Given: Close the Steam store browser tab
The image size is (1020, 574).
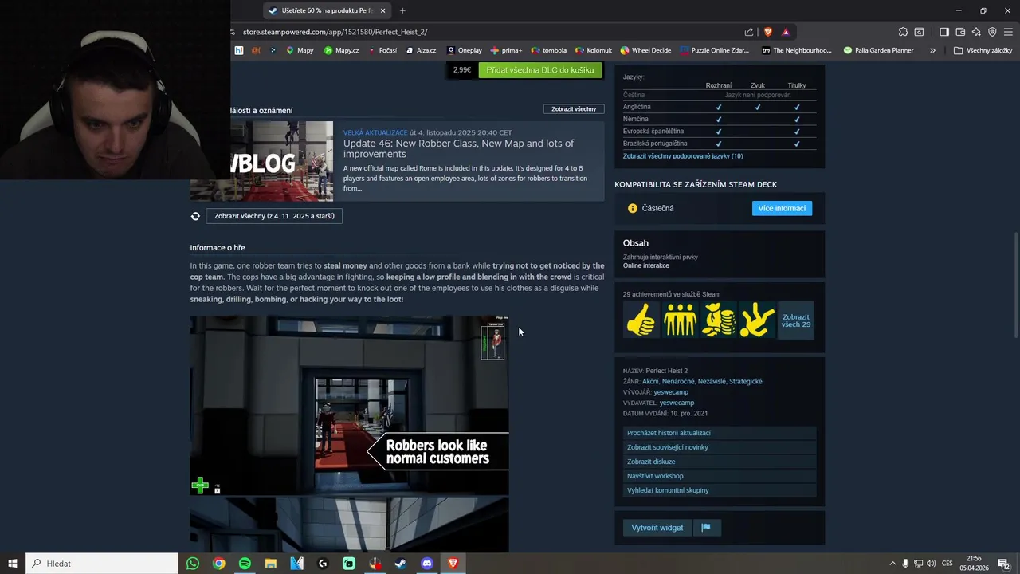Looking at the screenshot, I should point(382,10).
